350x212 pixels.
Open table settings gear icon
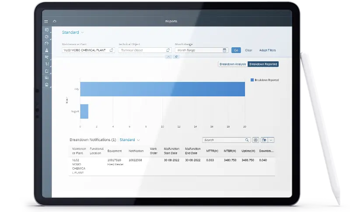[255, 140]
